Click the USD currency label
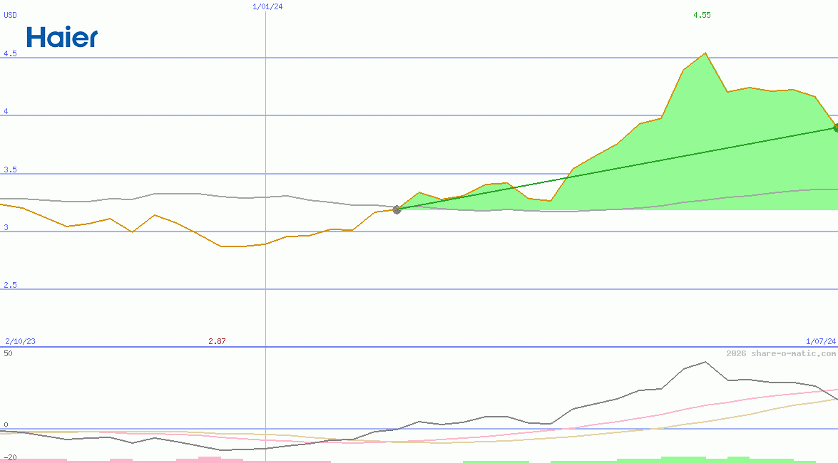Screen dimensions: 838x463 pyautogui.click(x=10, y=15)
